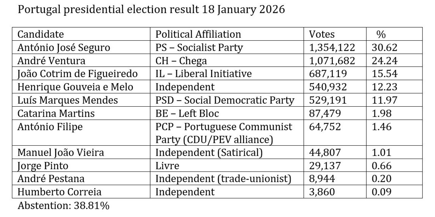Click the '%' column header

381,34
